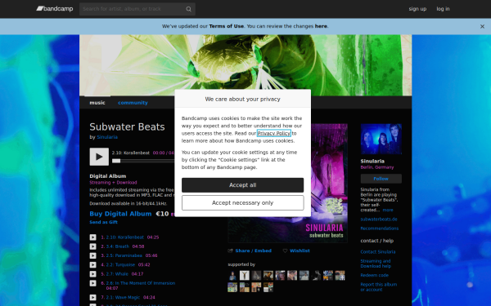Click Accept necessary only button
The image size is (491, 306).
243,203
